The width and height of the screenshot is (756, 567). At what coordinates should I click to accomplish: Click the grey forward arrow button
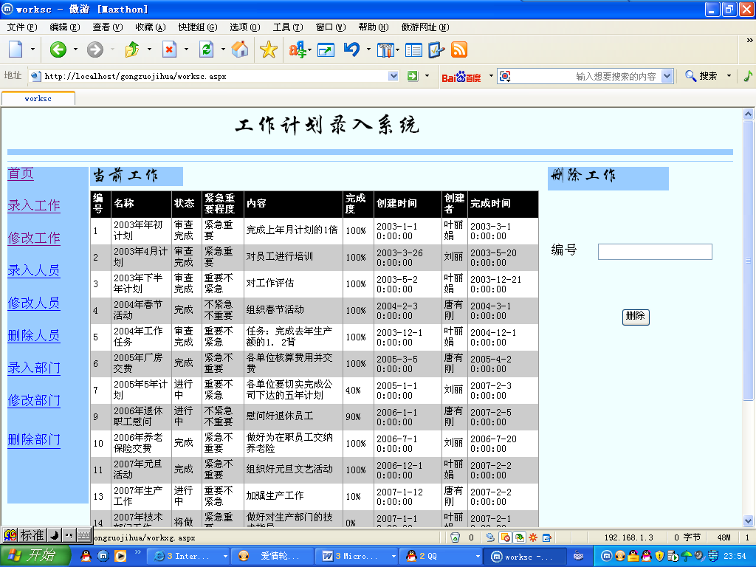(x=95, y=49)
